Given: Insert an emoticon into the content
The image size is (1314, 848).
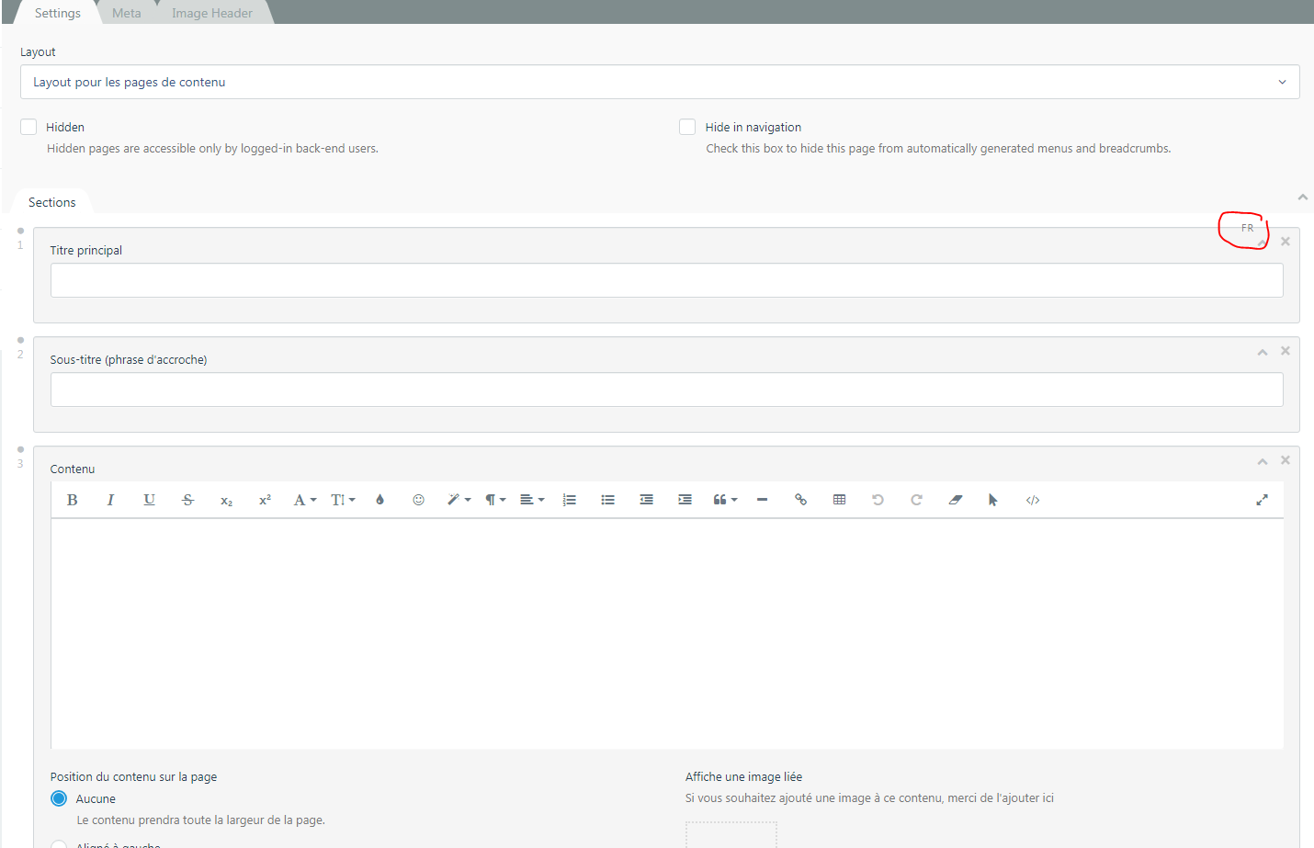Looking at the screenshot, I should click(x=418, y=499).
